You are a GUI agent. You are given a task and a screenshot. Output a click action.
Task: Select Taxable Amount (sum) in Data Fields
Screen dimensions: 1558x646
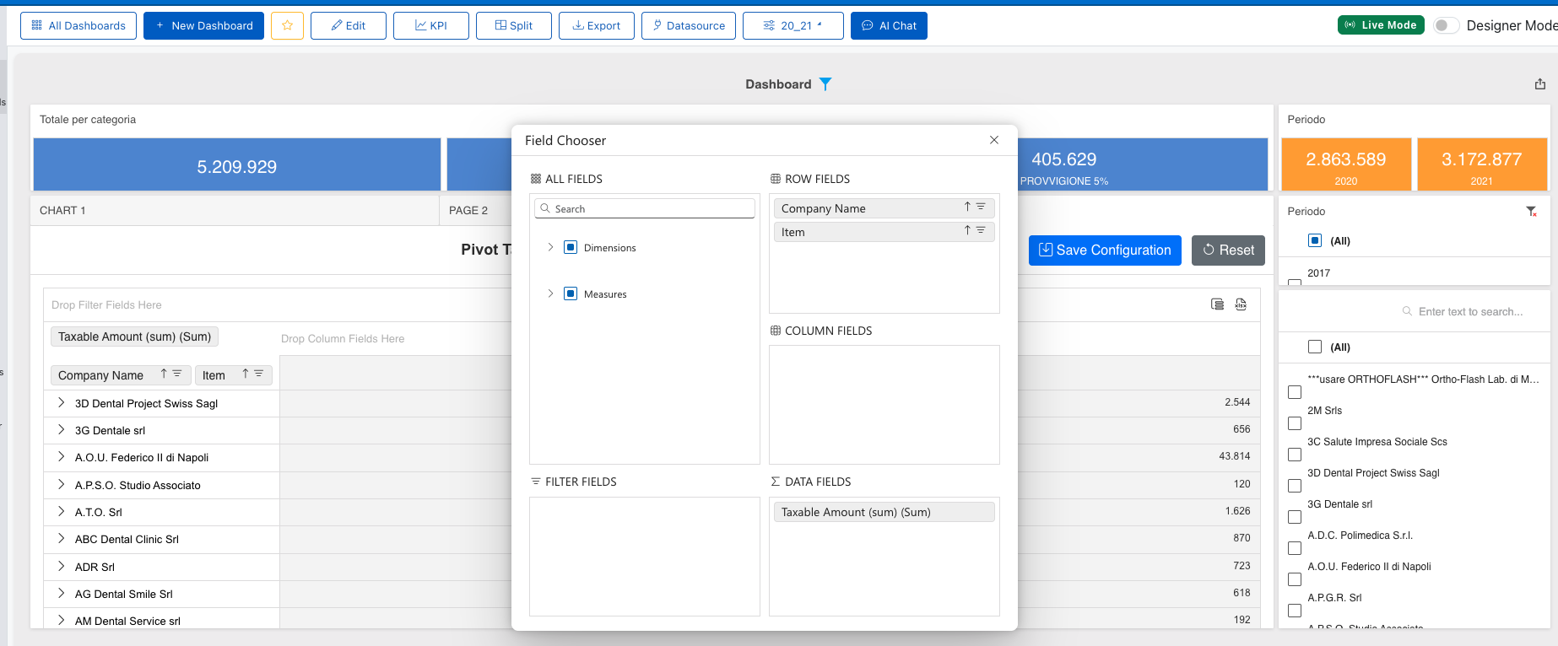point(884,512)
